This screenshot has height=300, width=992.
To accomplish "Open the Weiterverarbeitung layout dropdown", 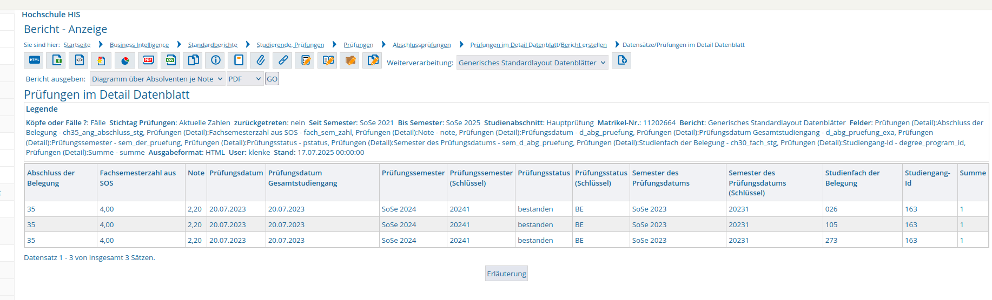I will (532, 63).
